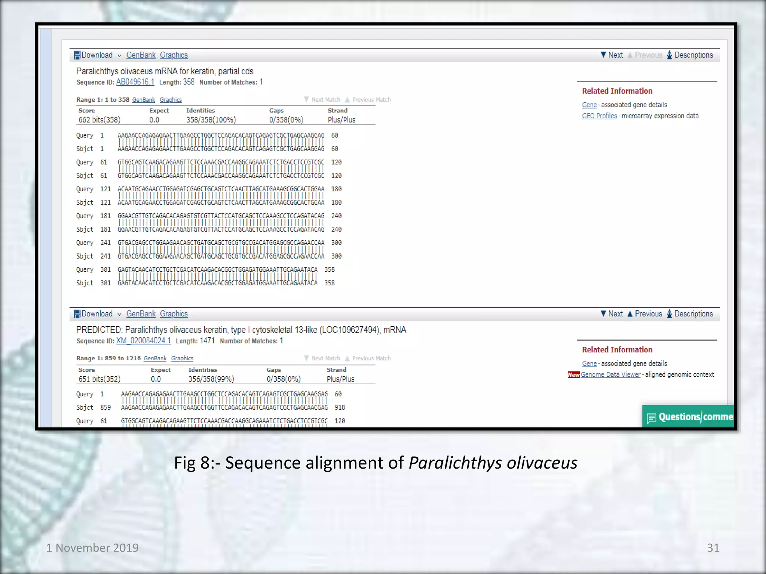
Task: Open GenBank link in first result header
Action: coord(141,55)
